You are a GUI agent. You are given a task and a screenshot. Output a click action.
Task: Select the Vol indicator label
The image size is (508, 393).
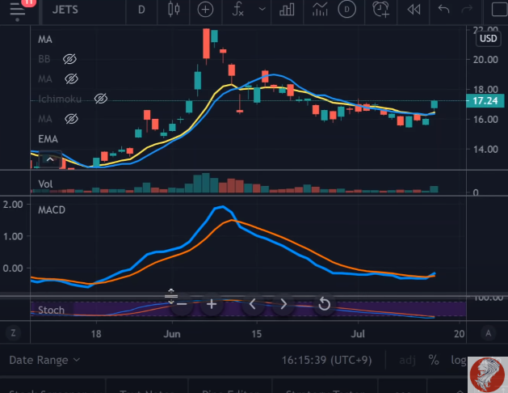pos(45,184)
